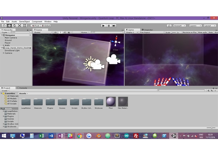Open Blender from the taskbar
Screen dimensions: 218x155
[x=98, y=136]
